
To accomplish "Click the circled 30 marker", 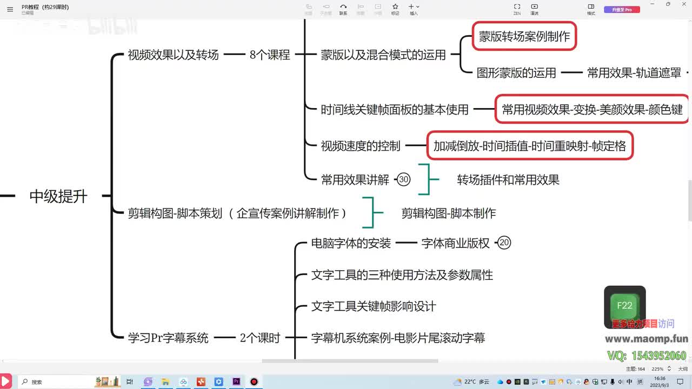I will coord(404,179).
